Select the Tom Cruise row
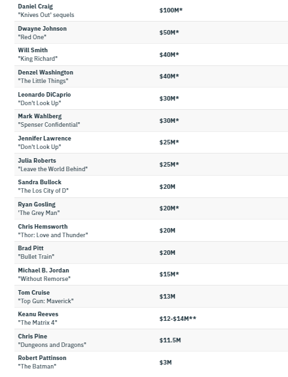Image resolution: width=288 pixels, height=377 pixels. tap(151, 297)
